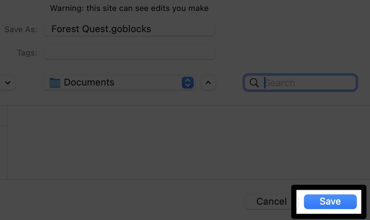The height and width of the screenshot is (220, 370).
Task: Save the file Forest Quest.goblocks
Action: (330, 201)
